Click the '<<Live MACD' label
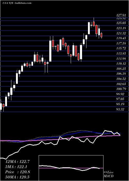 pos(109,174)
